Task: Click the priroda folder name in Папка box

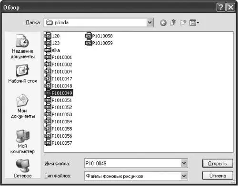Action: tap(61, 23)
